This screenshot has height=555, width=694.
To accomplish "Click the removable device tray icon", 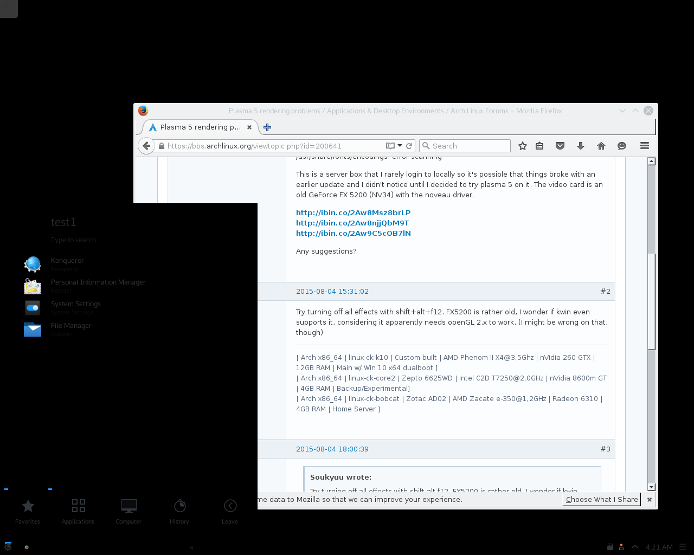I will pyautogui.click(x=610, y=547).
